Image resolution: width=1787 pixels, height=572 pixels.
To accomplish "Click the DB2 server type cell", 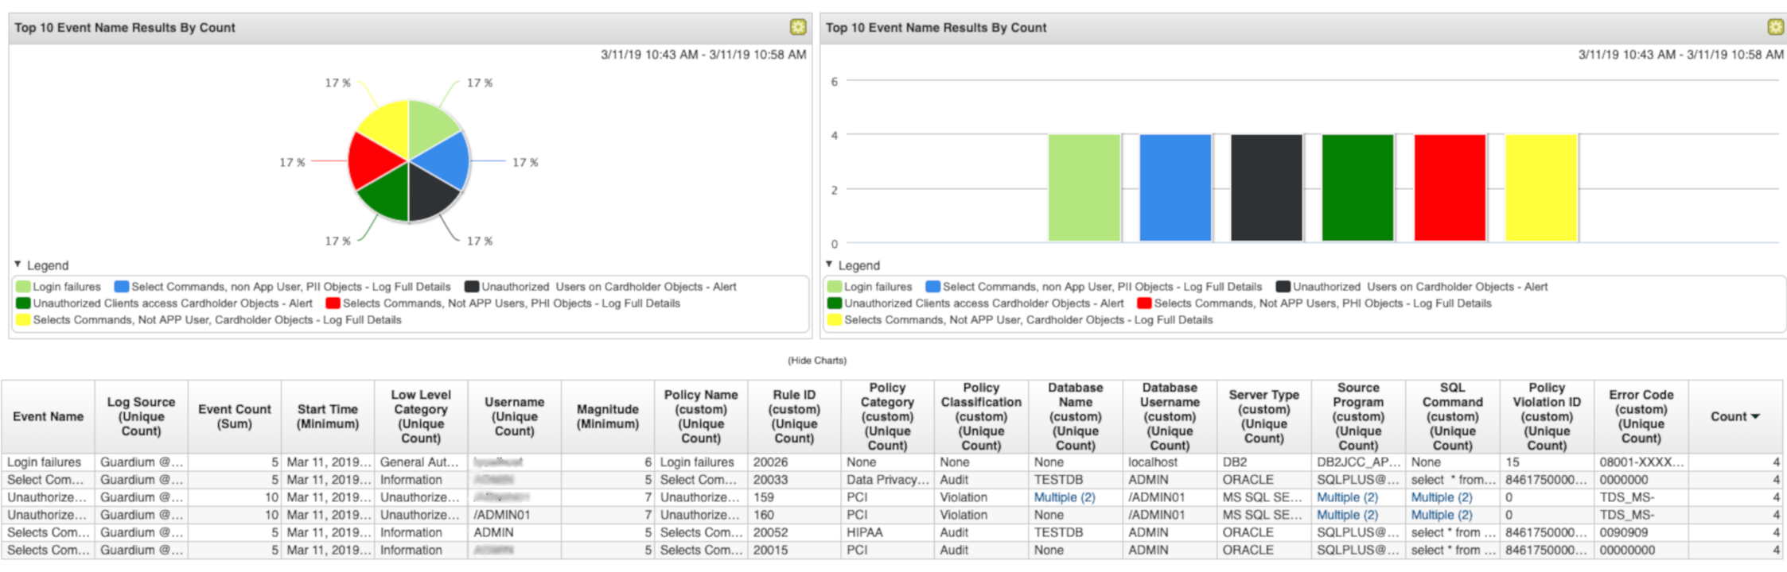I will coord(1264,462).
